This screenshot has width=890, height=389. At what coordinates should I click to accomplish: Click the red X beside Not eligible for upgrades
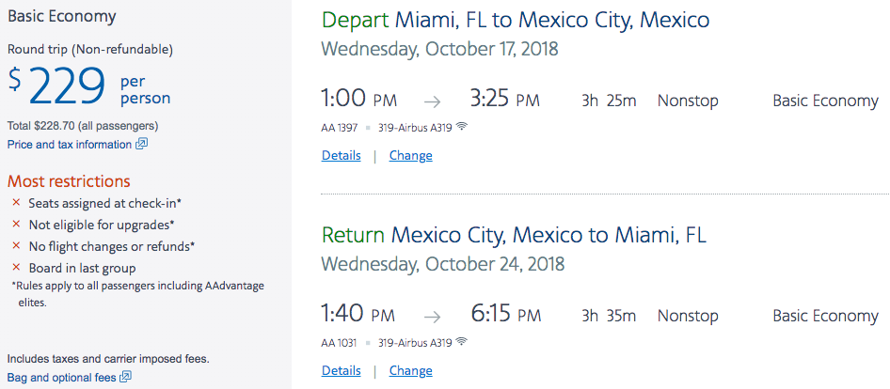(x=16, y=225)
